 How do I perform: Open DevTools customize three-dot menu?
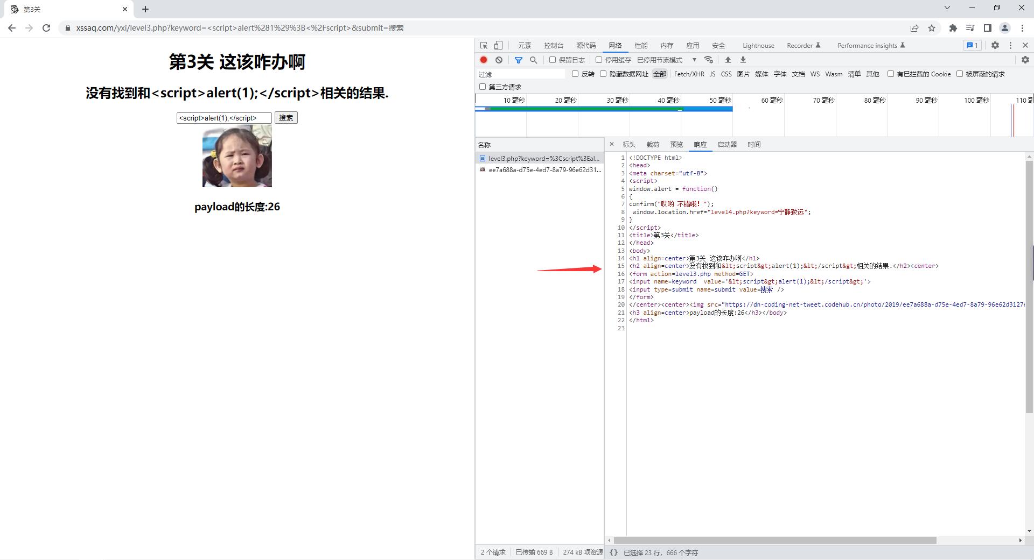pyautogui.click(x=1010, y=46)
